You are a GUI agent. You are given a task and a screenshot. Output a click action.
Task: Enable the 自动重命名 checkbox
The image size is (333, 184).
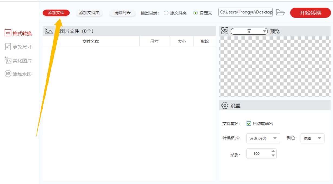[x=248, y=123]
